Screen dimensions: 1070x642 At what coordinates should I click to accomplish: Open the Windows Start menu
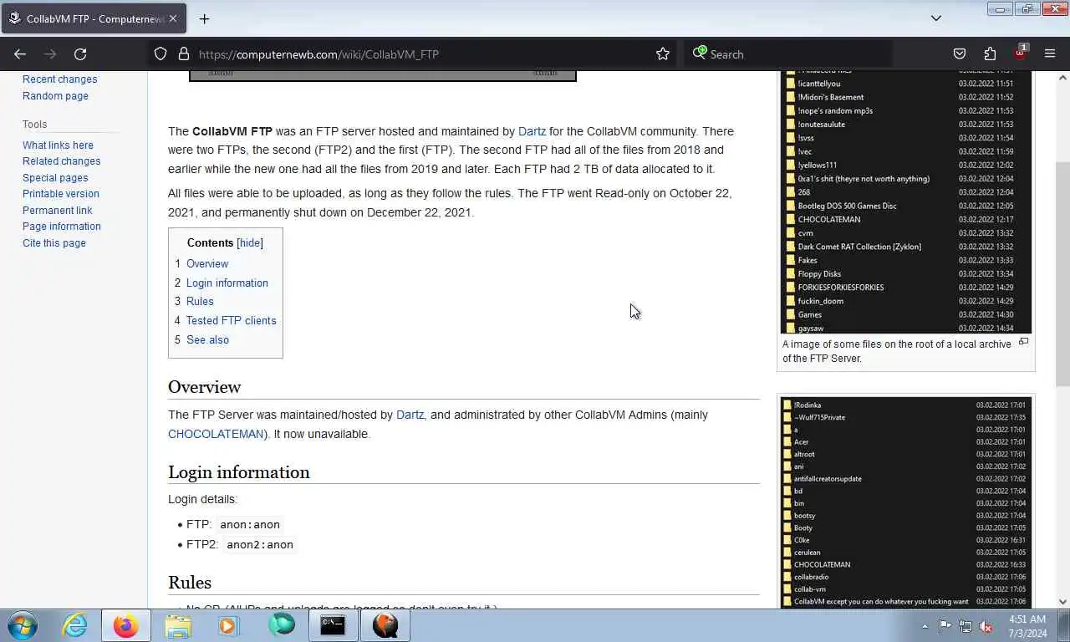(x=23, y=625)
